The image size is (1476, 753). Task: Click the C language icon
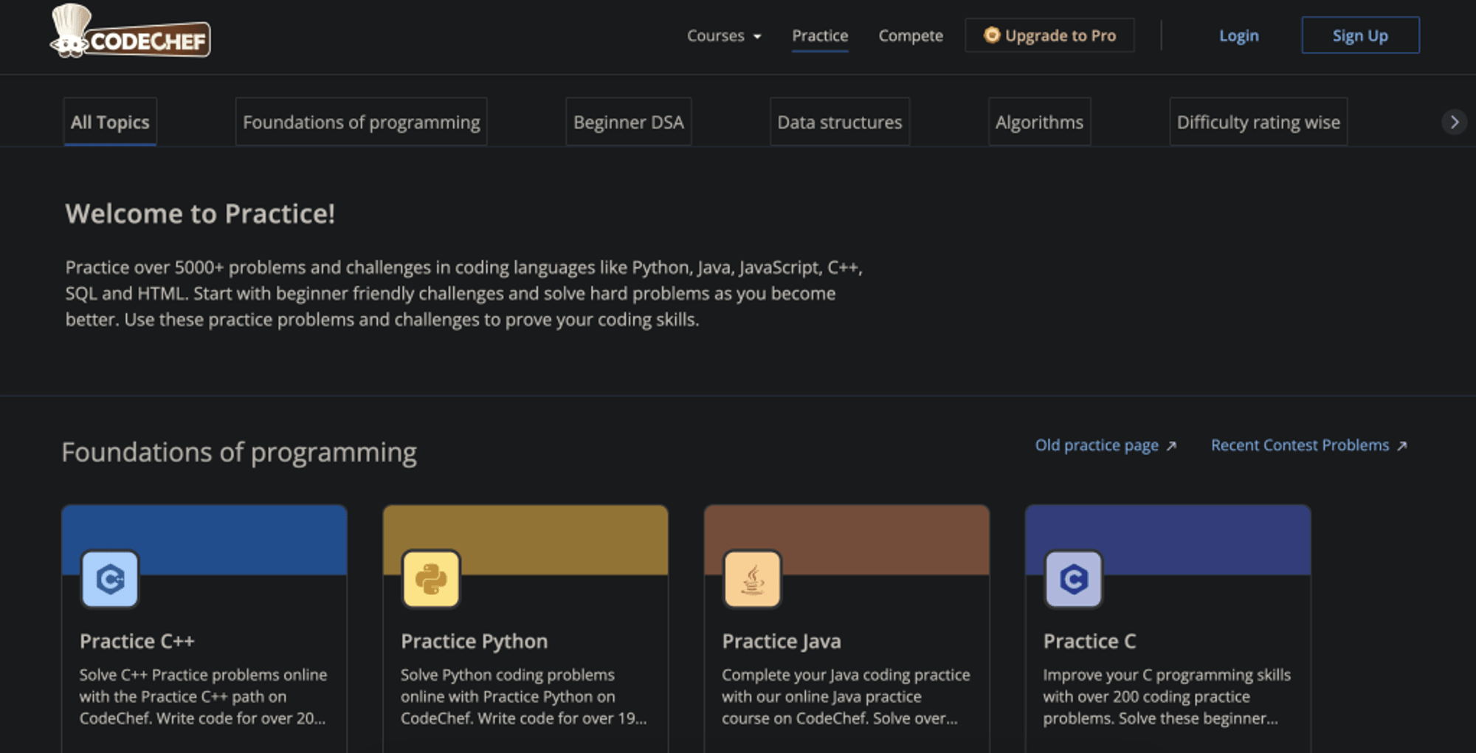[1073, 579]
